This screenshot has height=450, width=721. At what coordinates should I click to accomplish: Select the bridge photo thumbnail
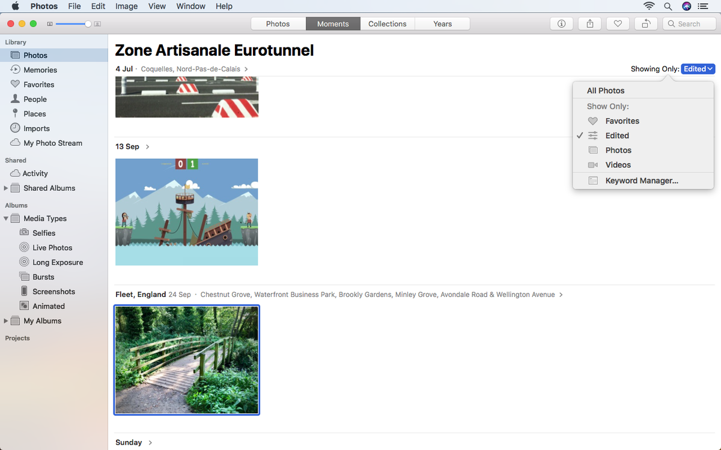(186, 359)
